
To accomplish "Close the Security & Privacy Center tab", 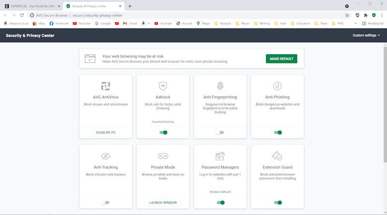I will click(120, 6).
